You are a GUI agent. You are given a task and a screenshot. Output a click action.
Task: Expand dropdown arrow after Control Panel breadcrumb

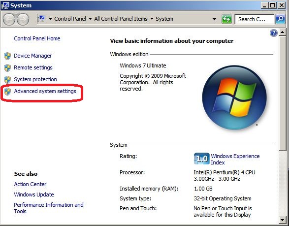click(x=90, y=19)
